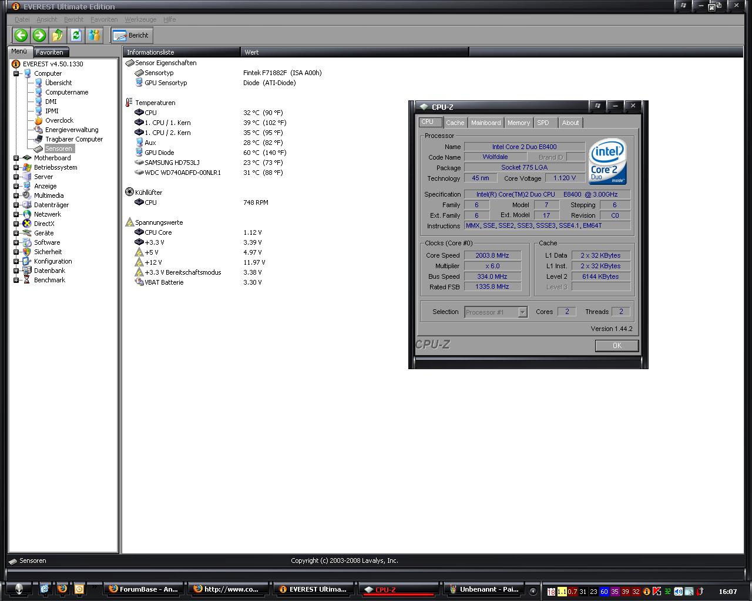Select EVEREST v4.50.1330 root node

[53, 64]
